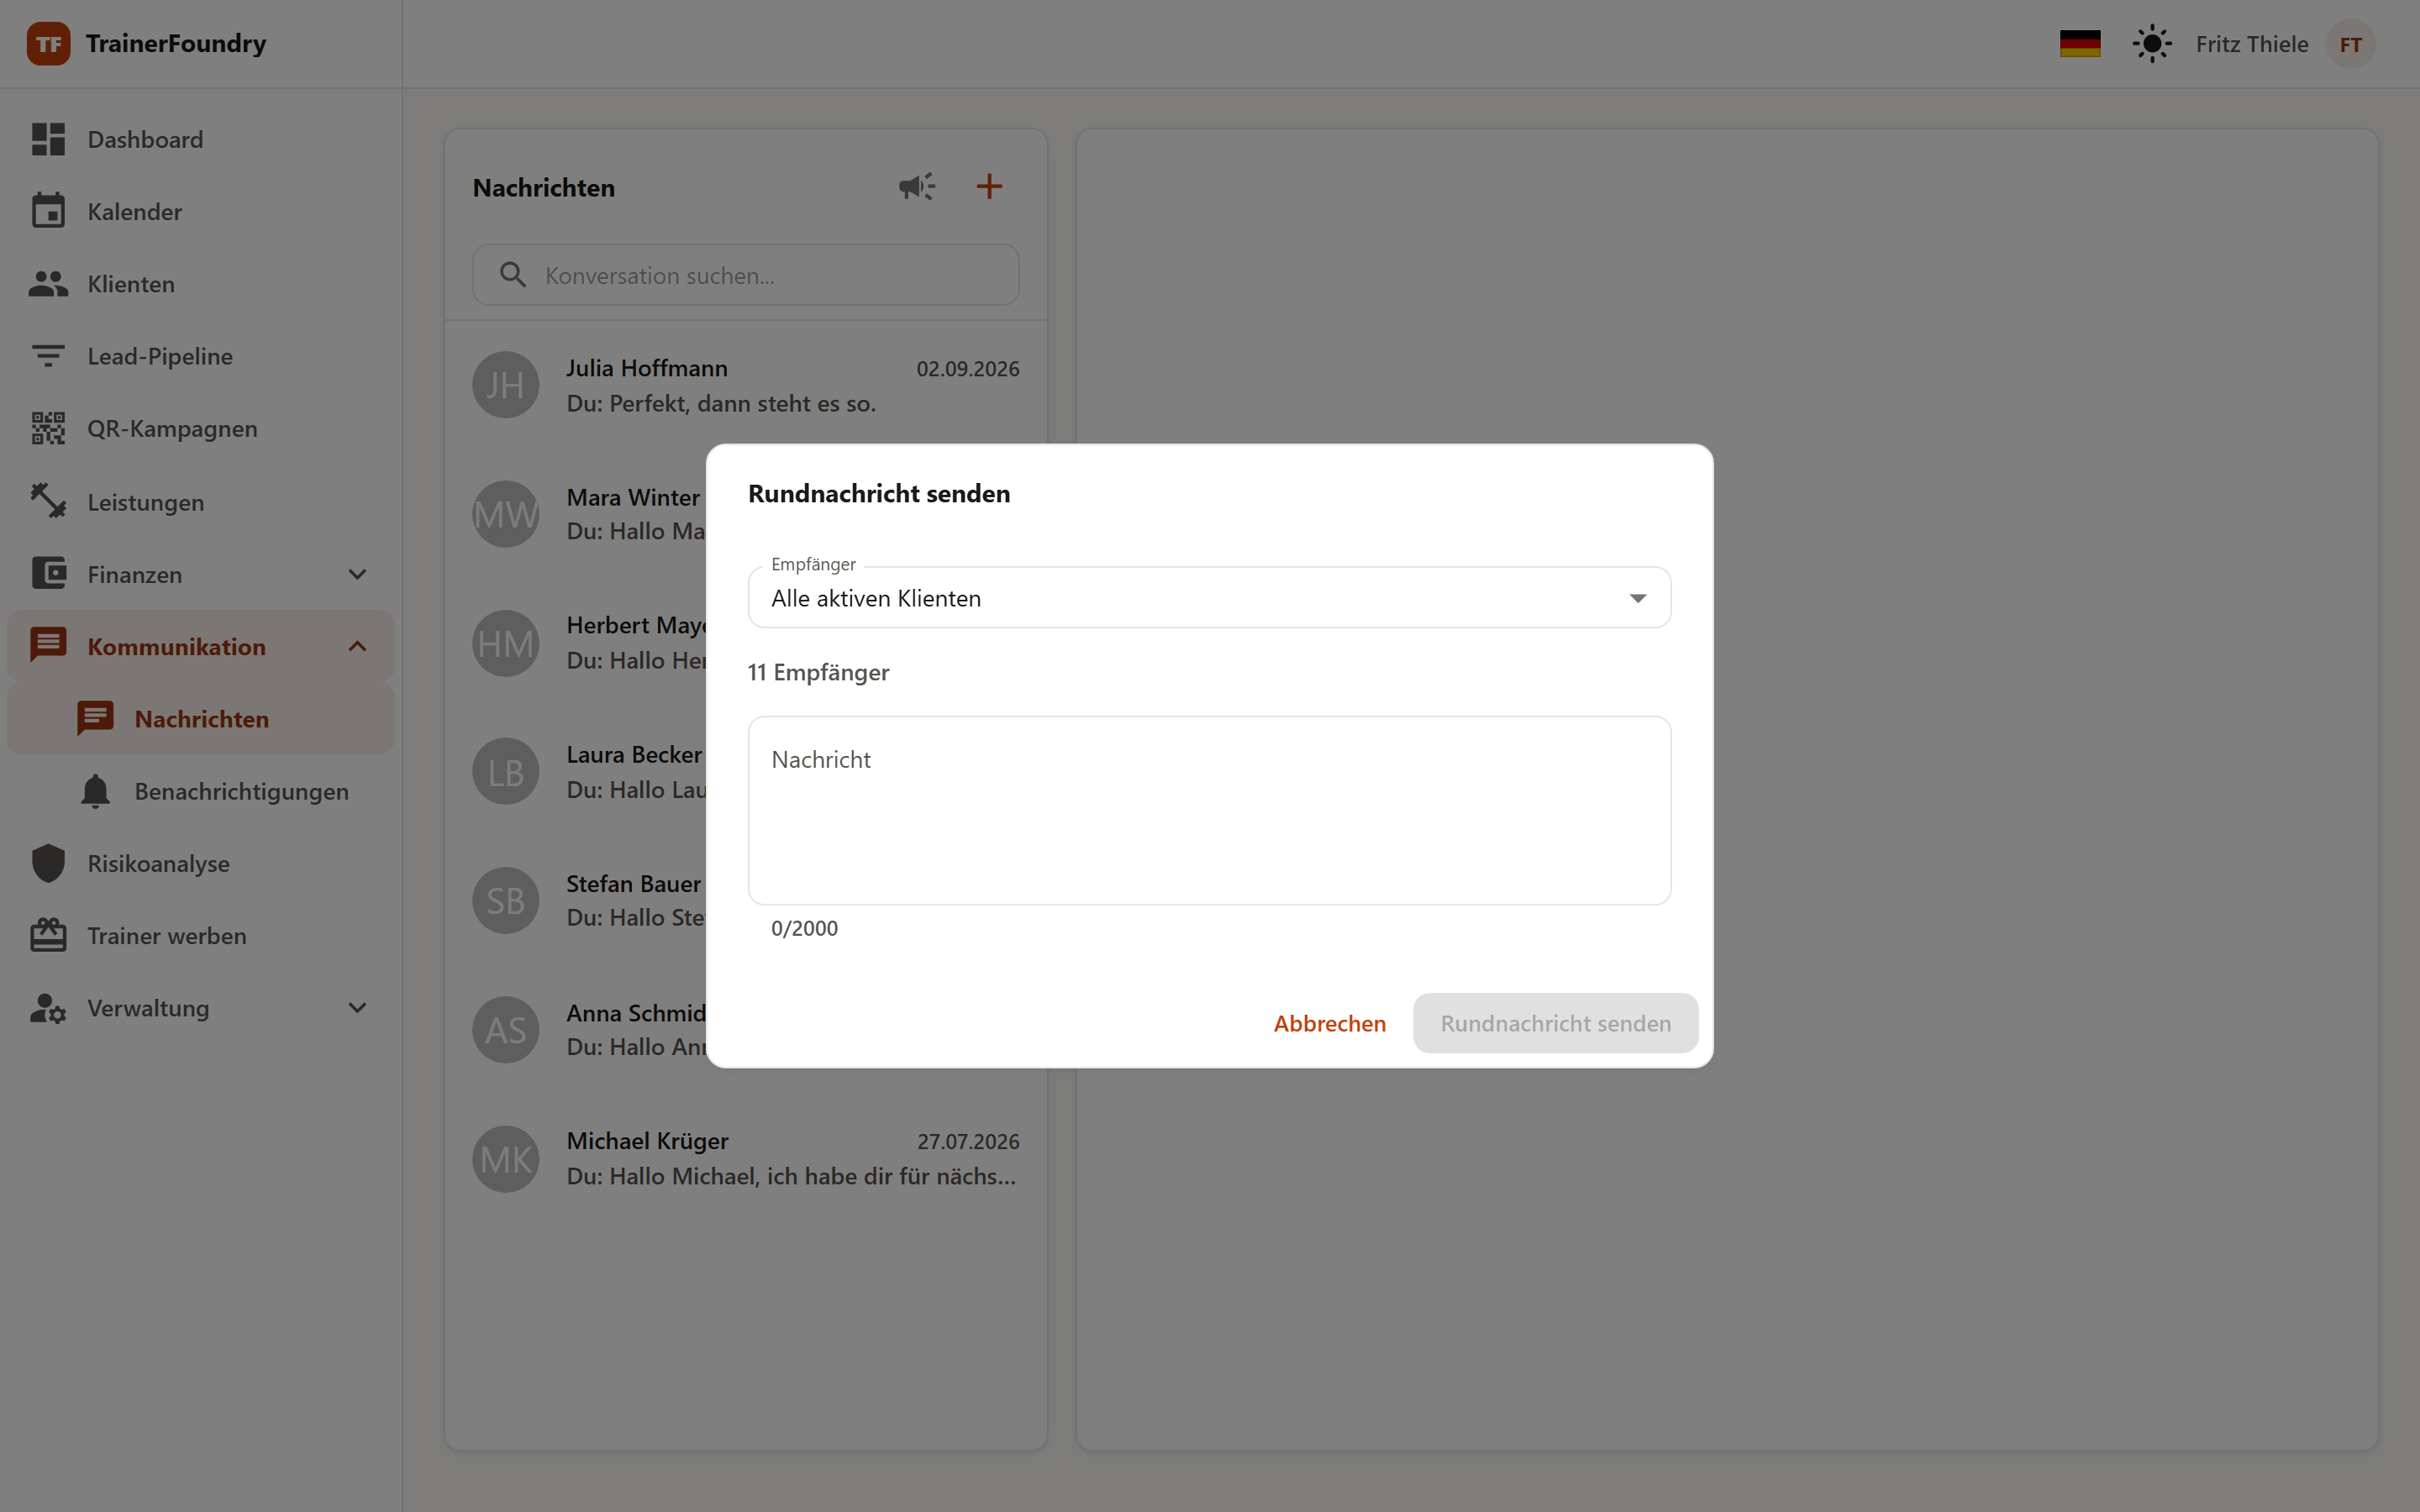Expand the Verwaltung submenu chevron

pyautogui.click(x=357, y=1008)
